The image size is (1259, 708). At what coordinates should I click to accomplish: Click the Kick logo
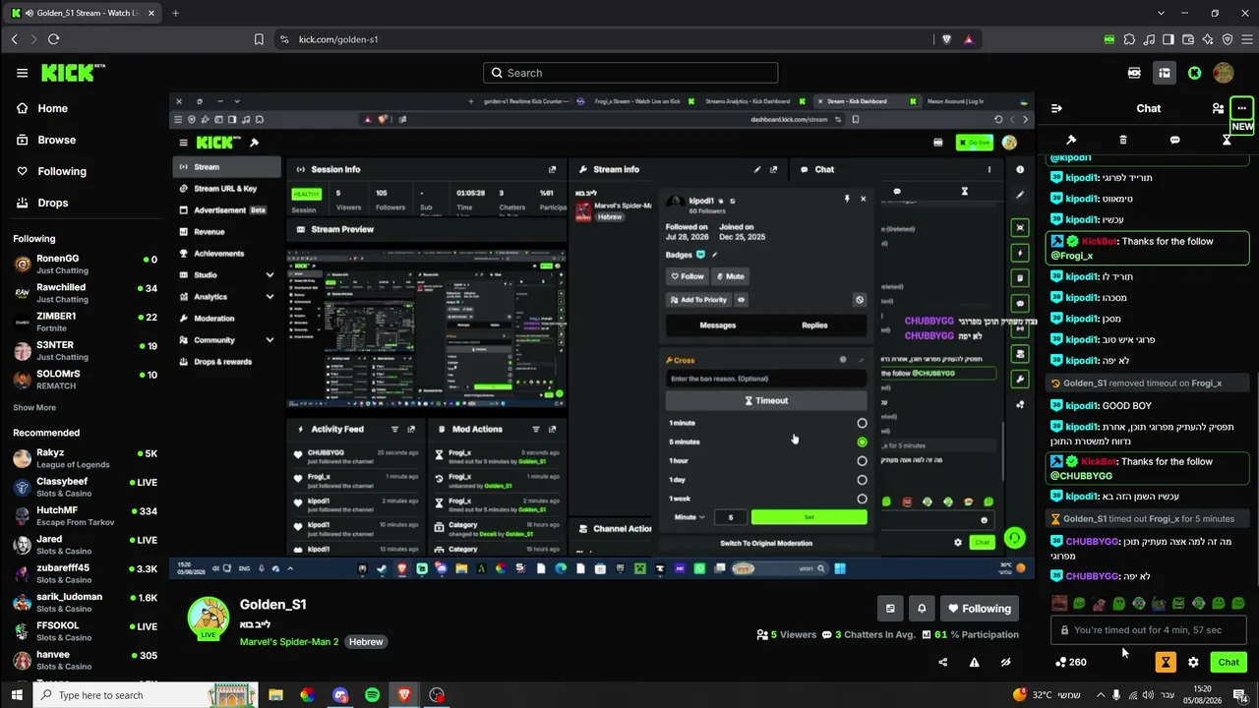coord(73,73)
